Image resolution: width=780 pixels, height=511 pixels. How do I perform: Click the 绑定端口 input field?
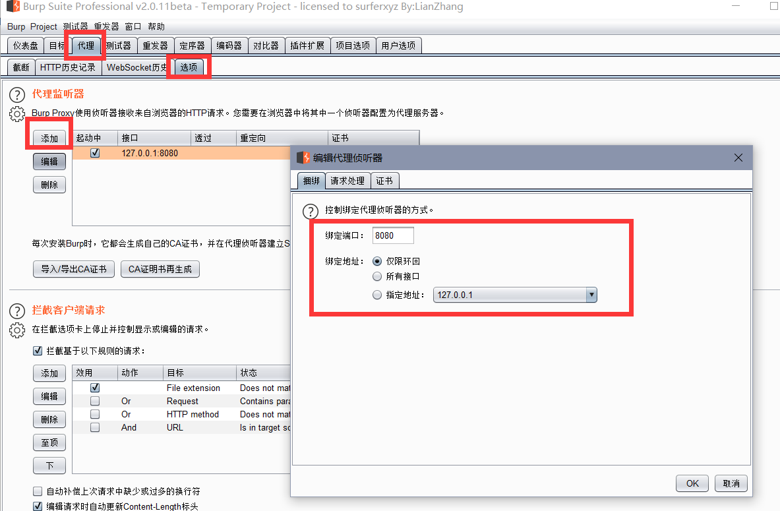tap(393, 236)
